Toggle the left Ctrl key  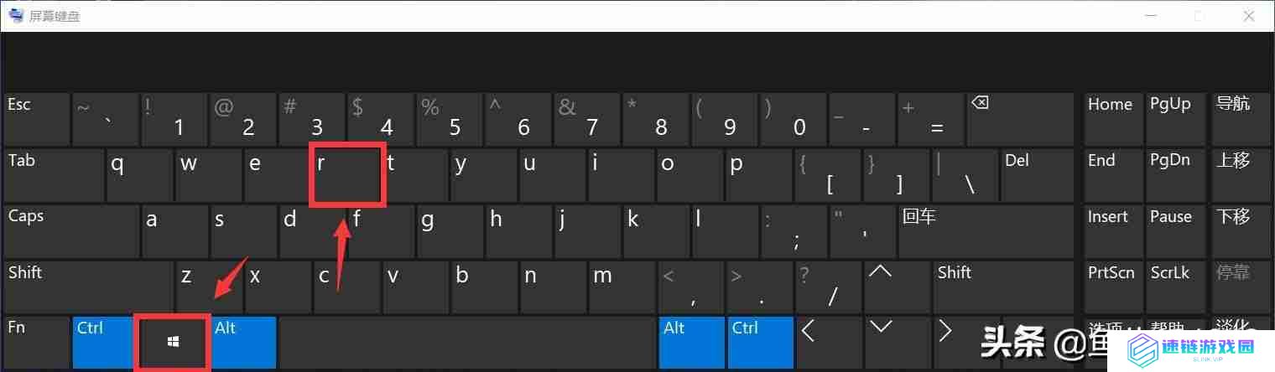[x=105, y=342]
